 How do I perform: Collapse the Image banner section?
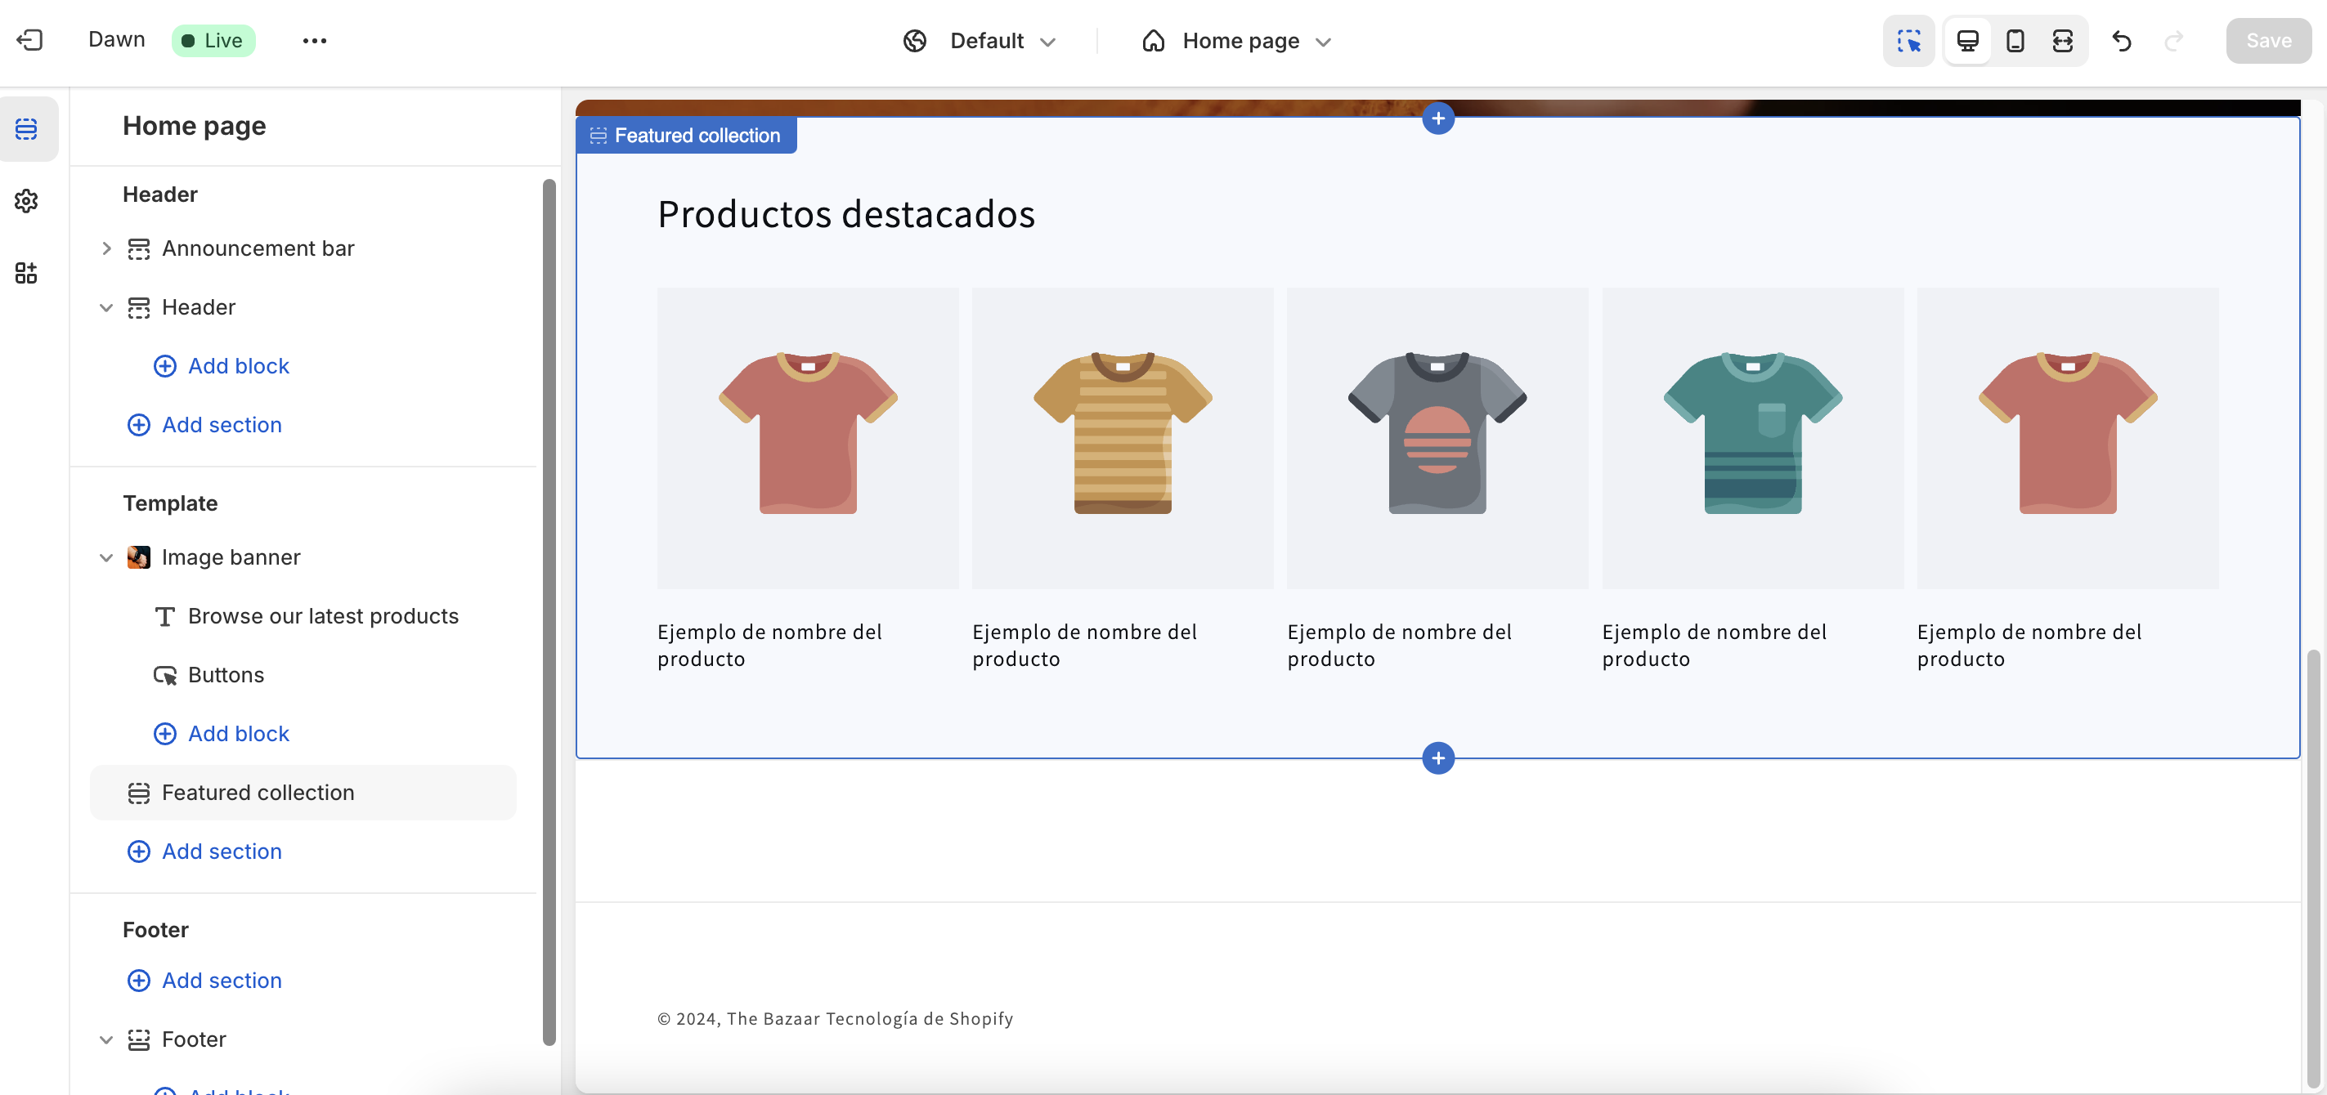(x=105, y=557)
